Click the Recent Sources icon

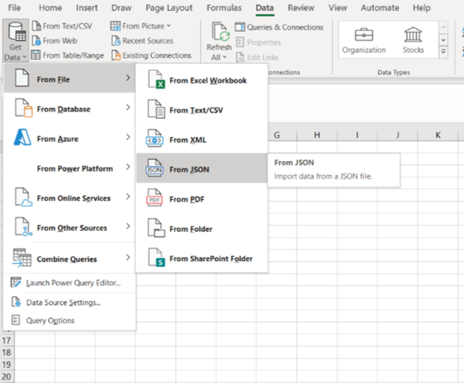pyautogui.click(x=116, y=41)
